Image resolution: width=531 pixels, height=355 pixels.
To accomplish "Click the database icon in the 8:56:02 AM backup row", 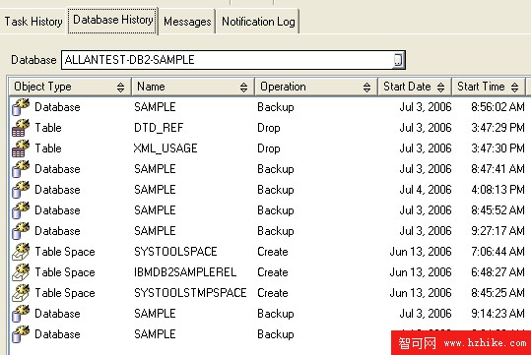I will point(21,107).
